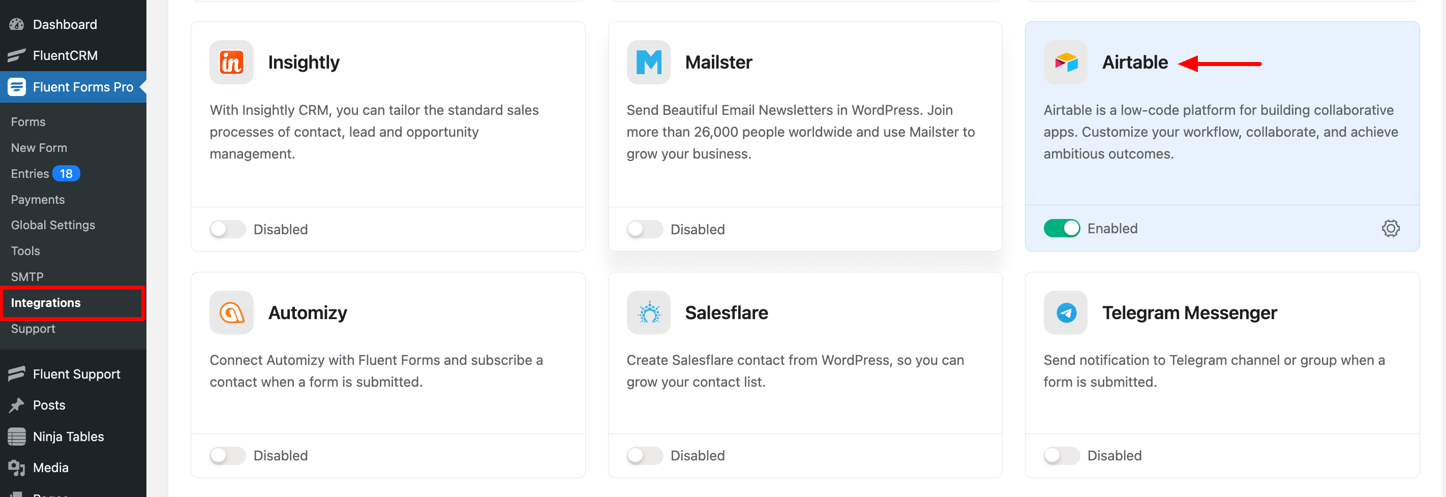
Task: Click the Airtable logo icon
Action: pyautogui.click(x=1065, y=63)
